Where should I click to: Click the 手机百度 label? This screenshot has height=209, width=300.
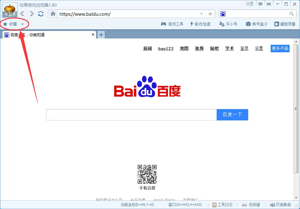tap(147, 188)
